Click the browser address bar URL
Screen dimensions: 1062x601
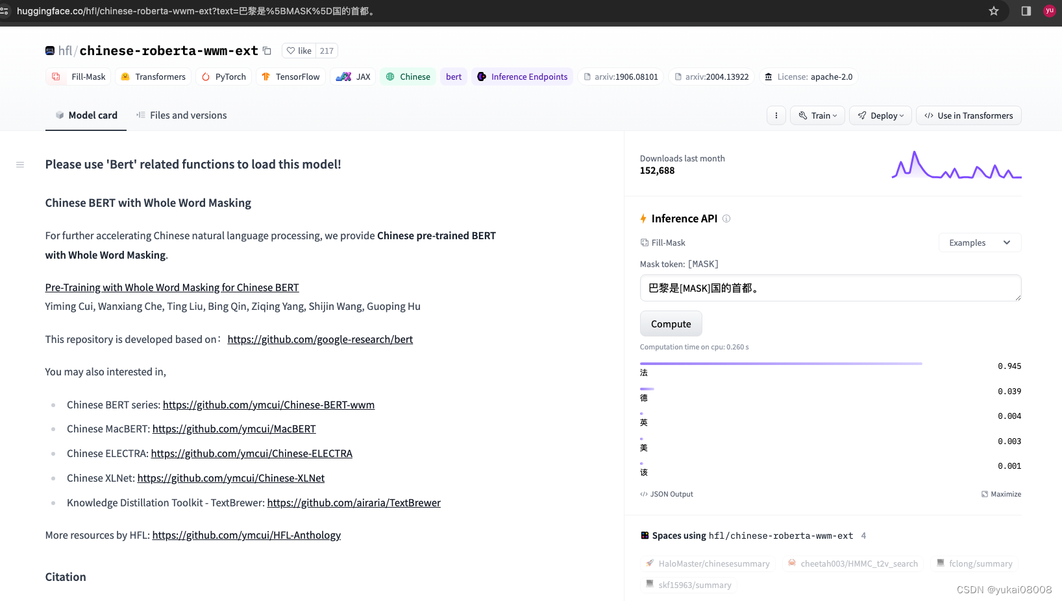(197, 11)
